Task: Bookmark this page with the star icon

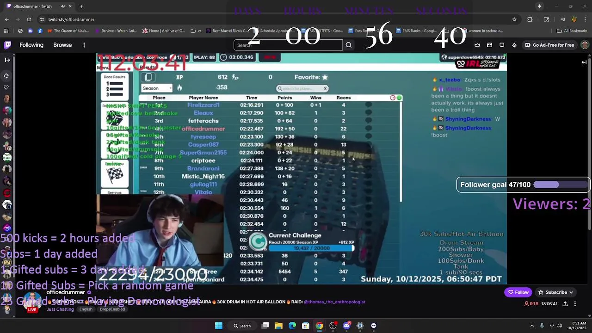Action: [514, 19]
